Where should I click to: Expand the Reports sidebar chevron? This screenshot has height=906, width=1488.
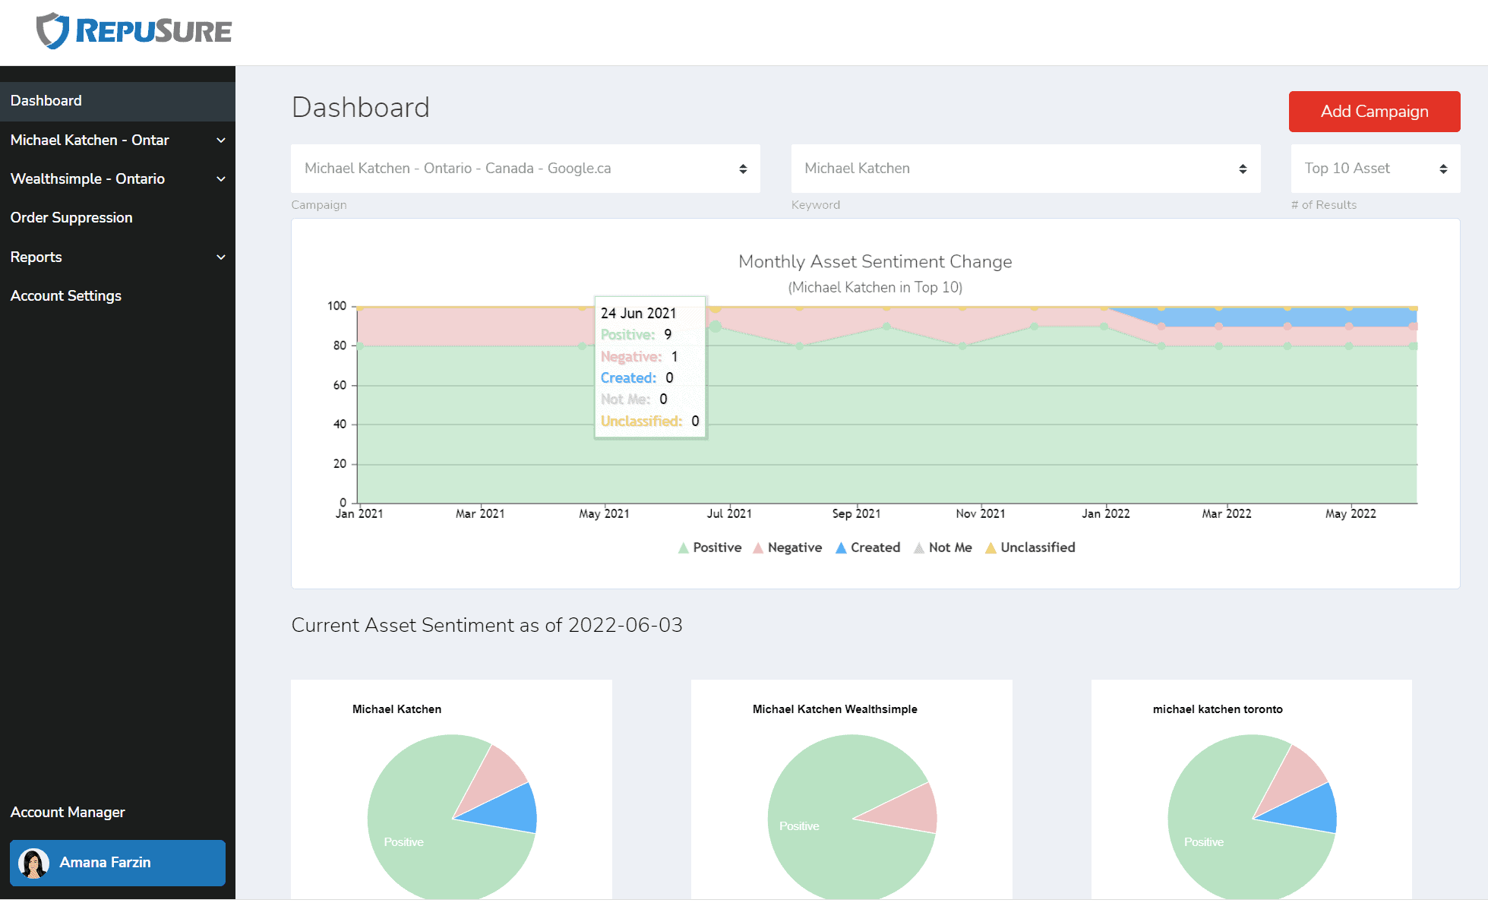[x=221, y=257]
